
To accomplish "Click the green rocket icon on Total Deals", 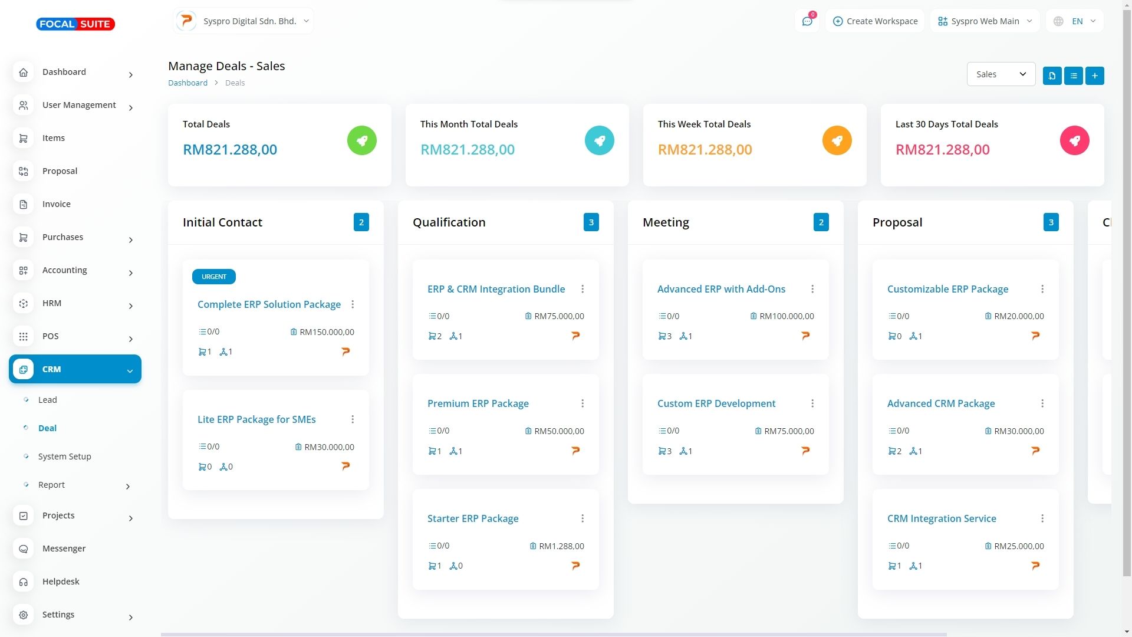I will (361, 140).
